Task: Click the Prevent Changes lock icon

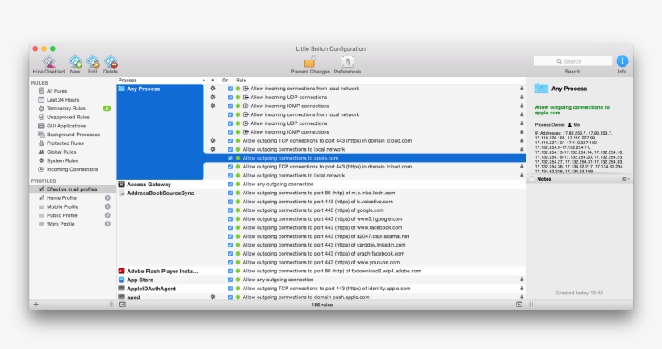Action: click(x=309, y=62)
